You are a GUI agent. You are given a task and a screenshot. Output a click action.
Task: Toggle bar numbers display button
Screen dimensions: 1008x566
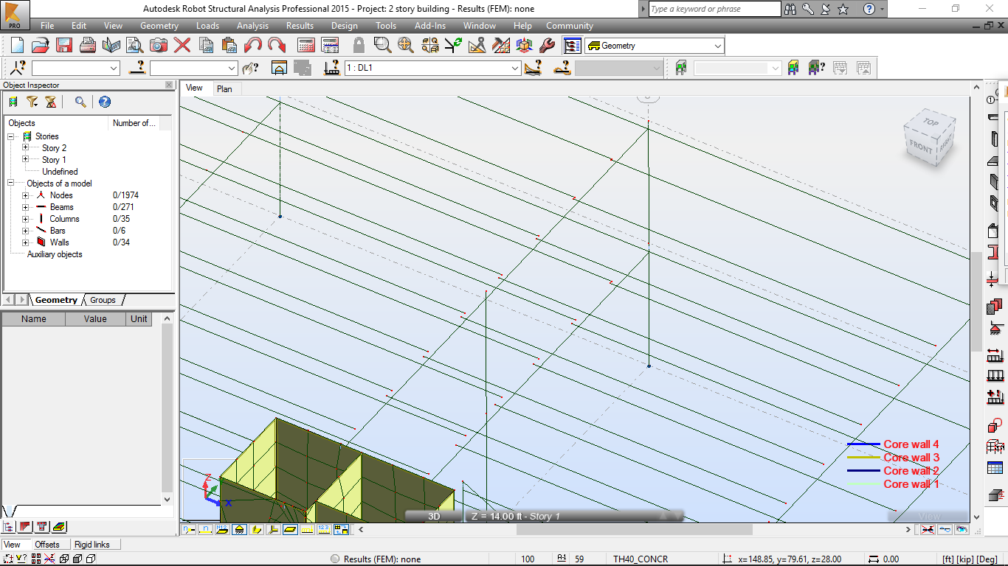click(206, 529)
